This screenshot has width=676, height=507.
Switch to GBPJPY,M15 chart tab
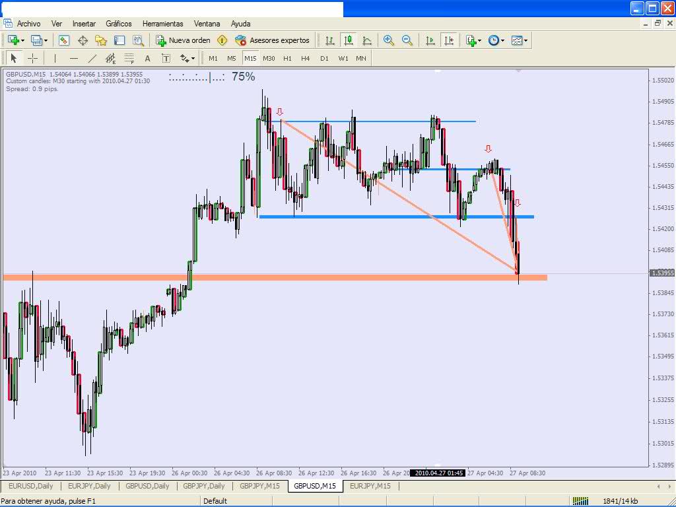pos(259,486)
